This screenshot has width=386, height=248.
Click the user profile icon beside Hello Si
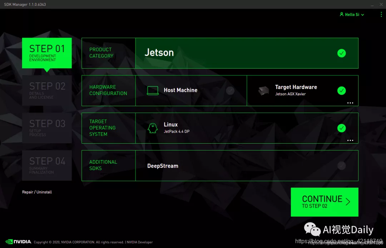(341, 14)
